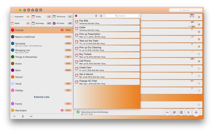The image size is (214, 134).
Task: Select the Need to Call/Email list
Action: pos(42,37)
